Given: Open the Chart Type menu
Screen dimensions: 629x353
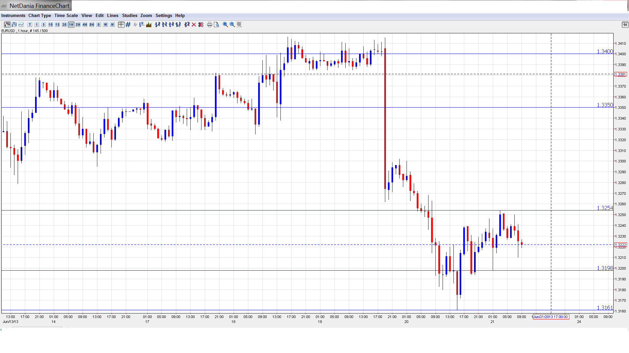Looking at the screenshot, I should pyautogui.click(x=40, y=15).
